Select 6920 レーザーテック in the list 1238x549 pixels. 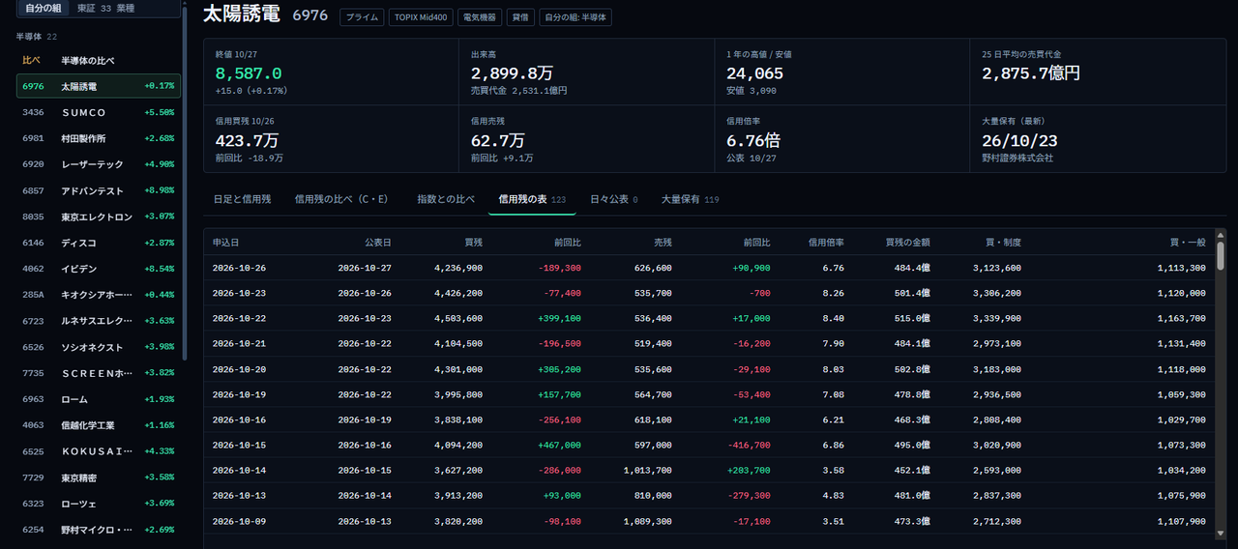point(99,164)
